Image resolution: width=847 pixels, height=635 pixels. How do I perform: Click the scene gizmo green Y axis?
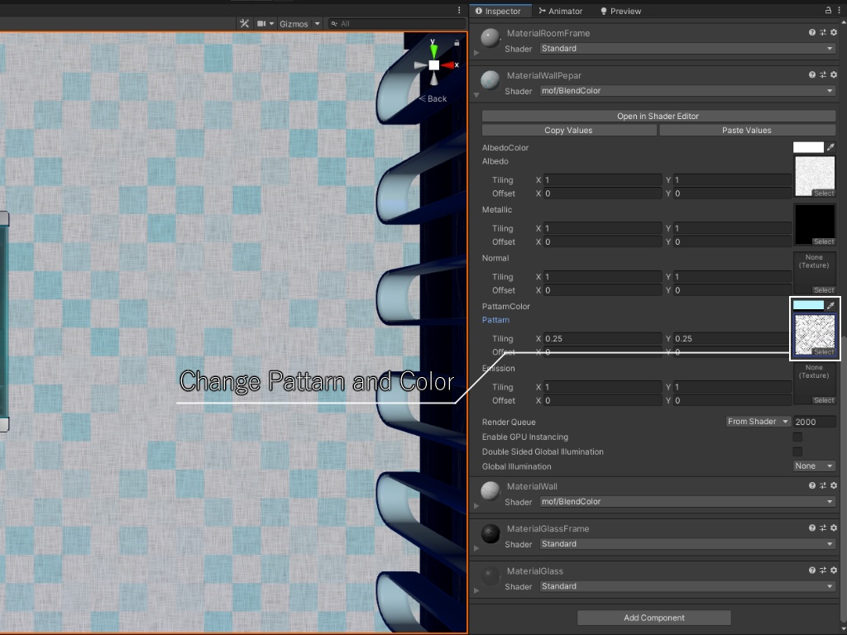[433, 50]
